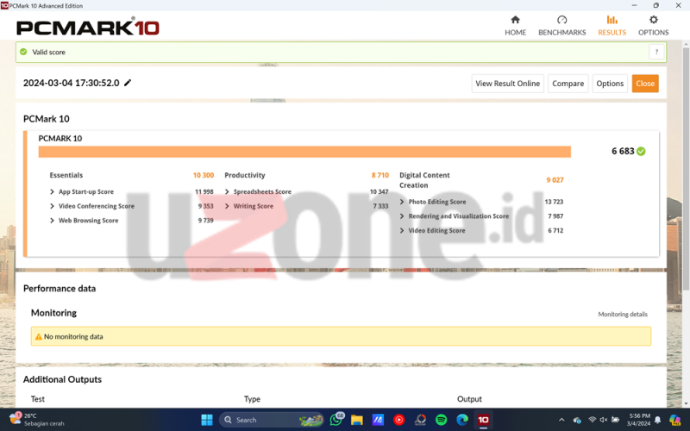Screen dimensions: 690x431
Task: Click PCMark 10 taskbar icon
Action: coord(483,420)
